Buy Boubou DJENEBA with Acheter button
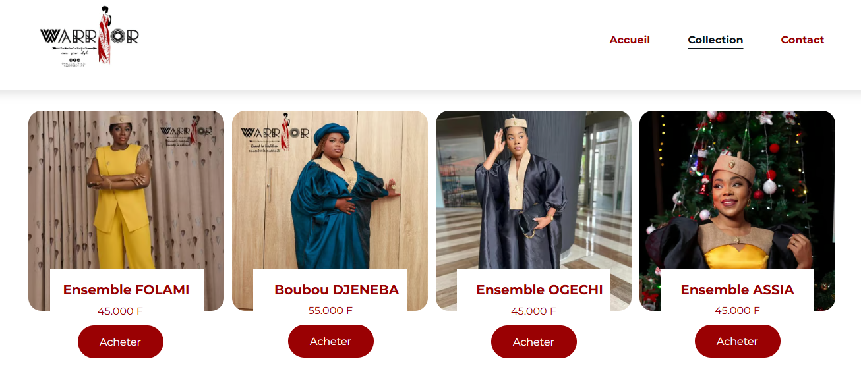Screen dimensions: 861x378 [331, 341]
